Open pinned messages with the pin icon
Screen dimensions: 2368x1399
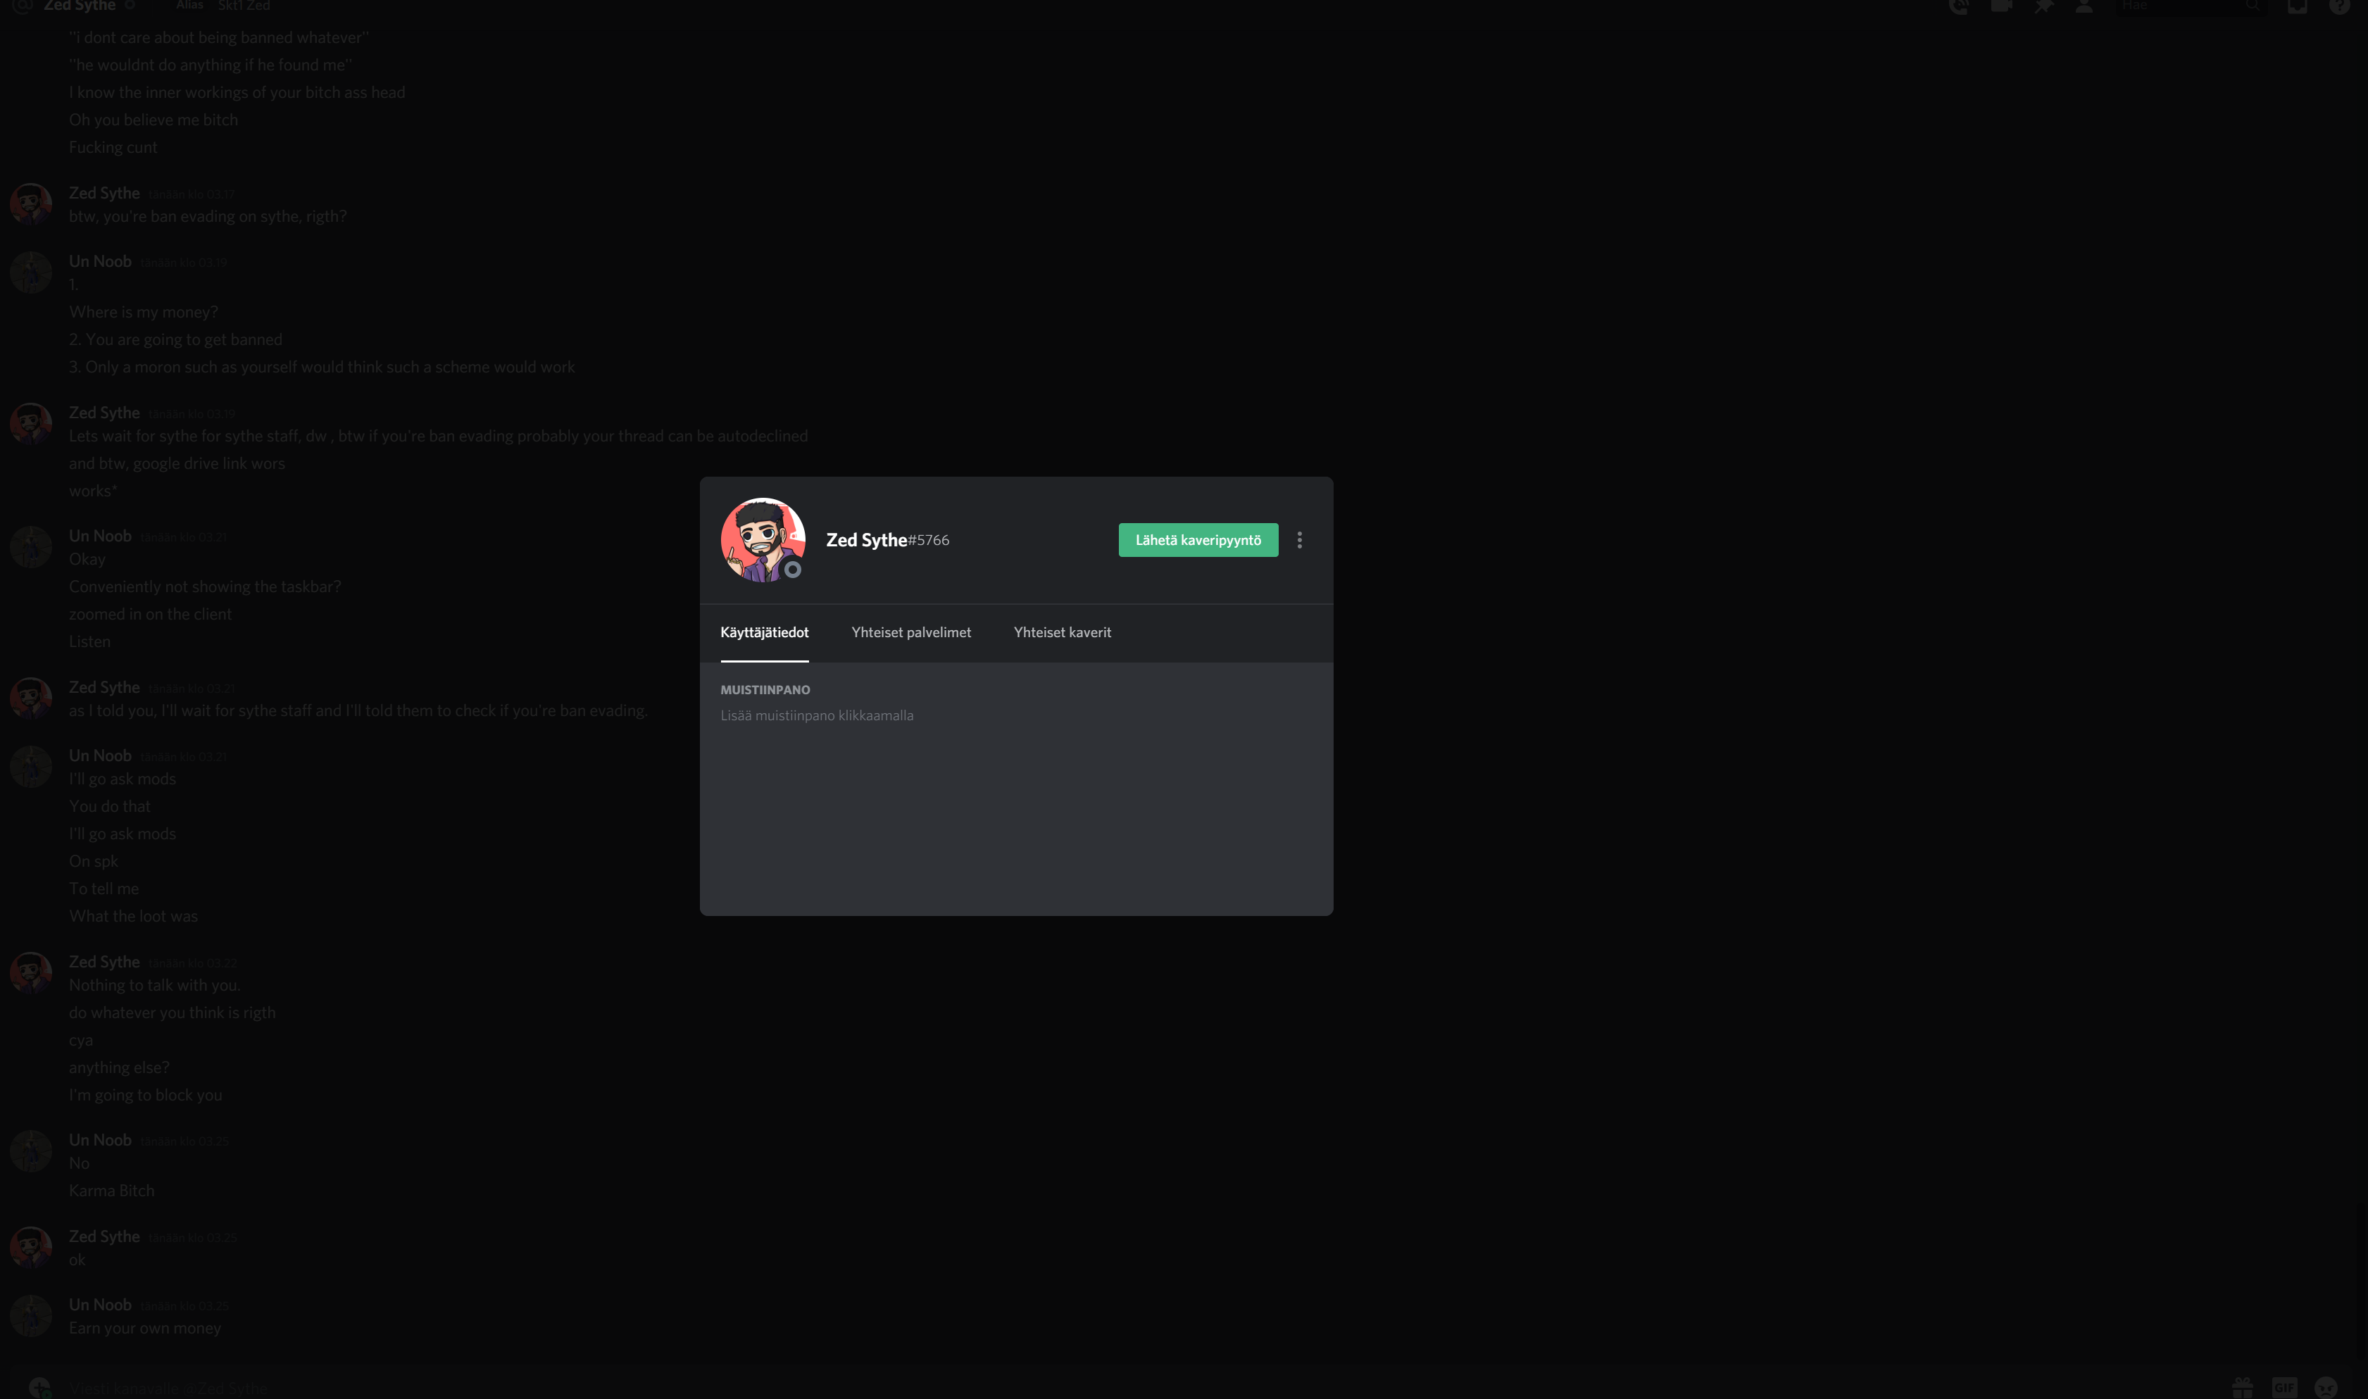click(x=2043, y=6)
